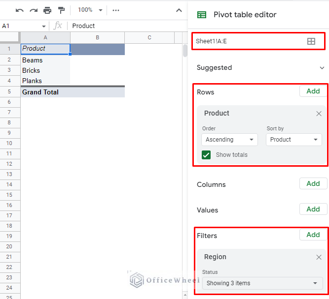Select the Planks cell

tap(45, 81)
